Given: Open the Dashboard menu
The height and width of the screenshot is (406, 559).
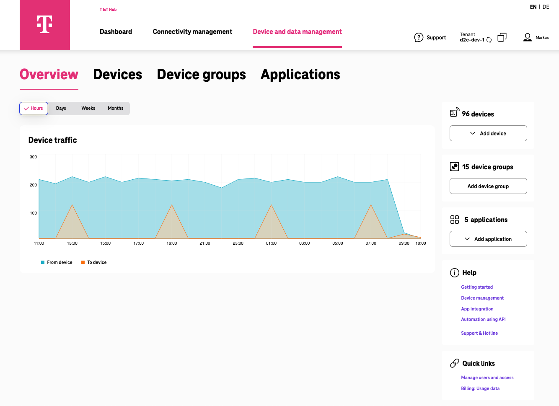Looking at the screenshot, I should pyautogui.click(x=116, y=32).
